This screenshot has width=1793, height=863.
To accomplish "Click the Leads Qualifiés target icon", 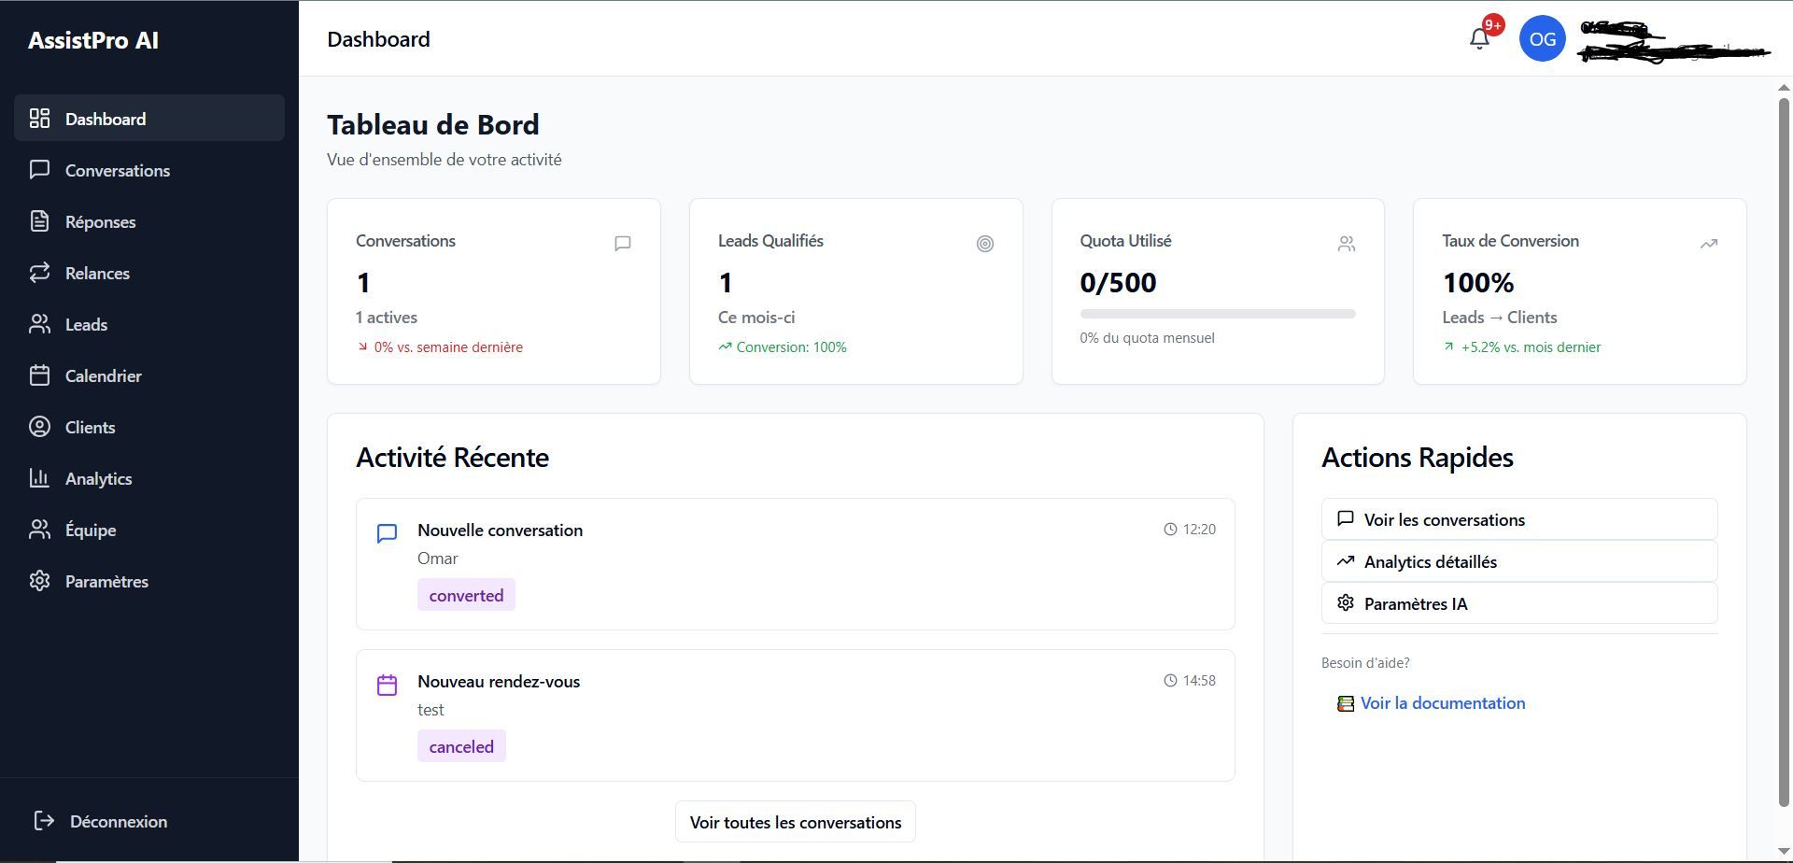I will click(984, 244).
